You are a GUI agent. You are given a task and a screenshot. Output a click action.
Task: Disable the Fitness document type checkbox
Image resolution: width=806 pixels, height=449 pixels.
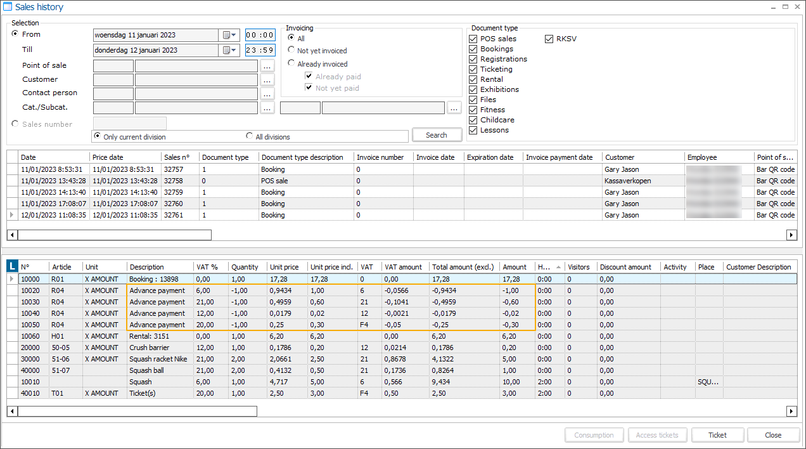pyautogui.click(x=473, y=110)
